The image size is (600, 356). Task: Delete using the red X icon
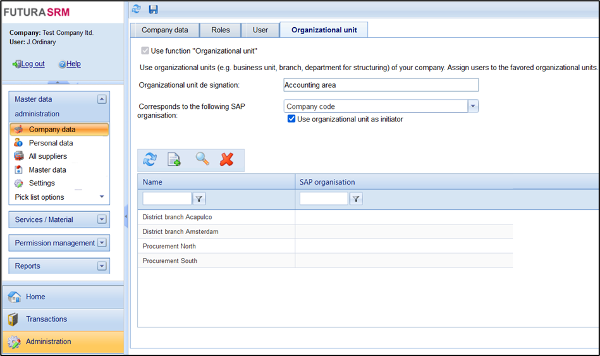tap(226, 160)
